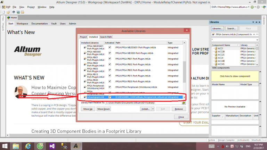This screenshot has height=150, width=267.
Task: Toggle Activated checkbox for FPGA PB02 Port-Plugin
Action: (110, 64)
